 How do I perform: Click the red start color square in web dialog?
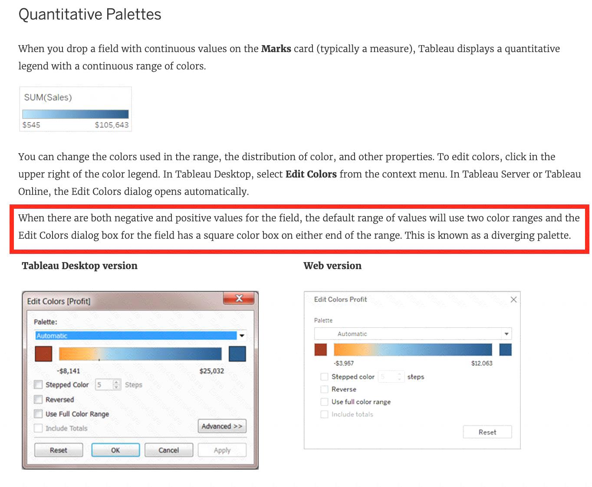click(320, 349)
